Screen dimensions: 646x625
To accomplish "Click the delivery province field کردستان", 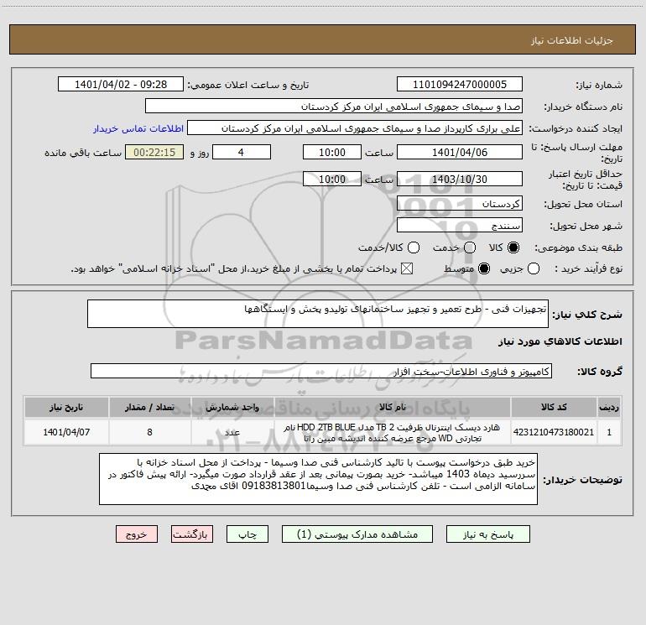I will click(x=460, y=204).
